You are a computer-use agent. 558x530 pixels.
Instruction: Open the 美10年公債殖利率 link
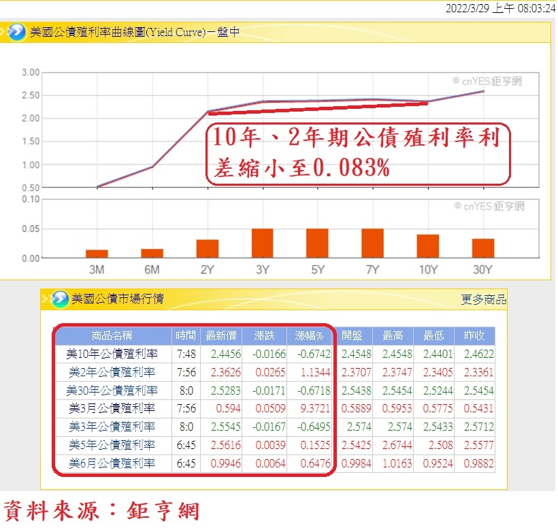click(112, 354)
